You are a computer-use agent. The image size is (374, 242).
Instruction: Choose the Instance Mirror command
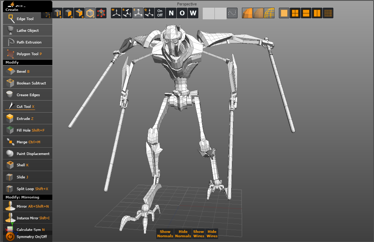(27, 218)
